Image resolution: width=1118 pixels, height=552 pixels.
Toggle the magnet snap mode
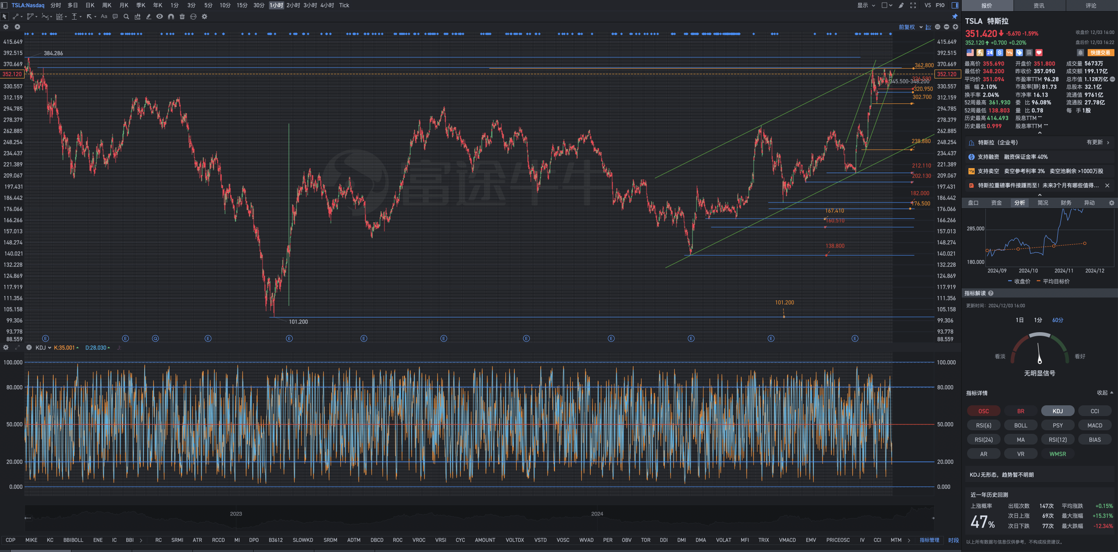(x=171, y=16)
